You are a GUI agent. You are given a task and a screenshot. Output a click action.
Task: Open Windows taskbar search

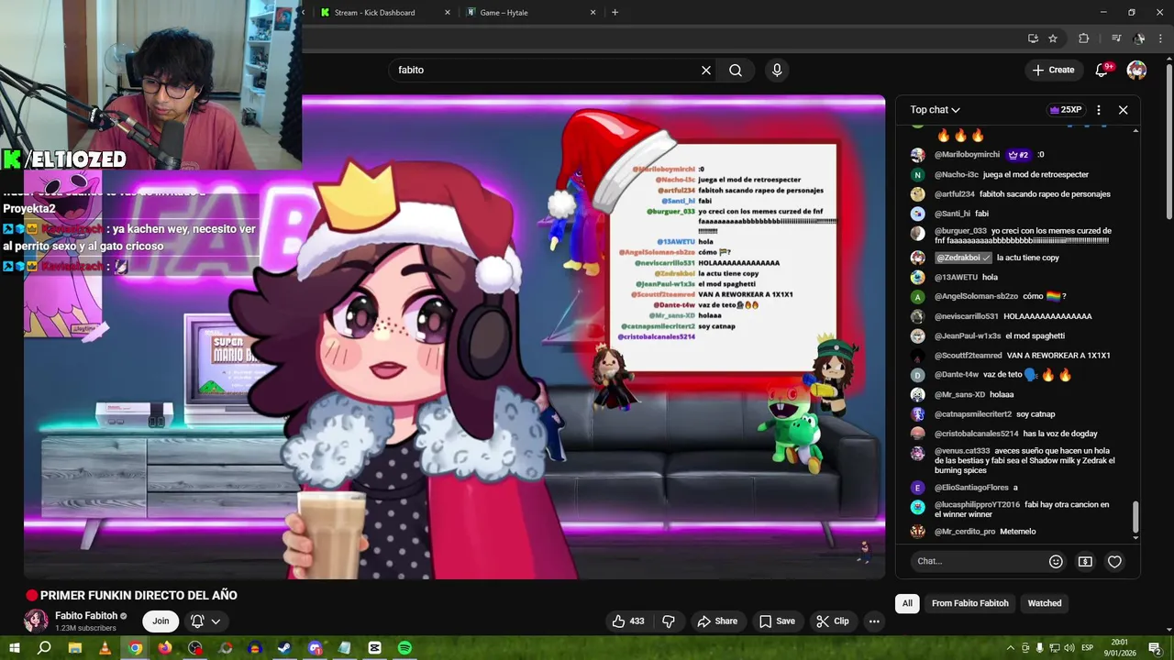click(44, 648)
